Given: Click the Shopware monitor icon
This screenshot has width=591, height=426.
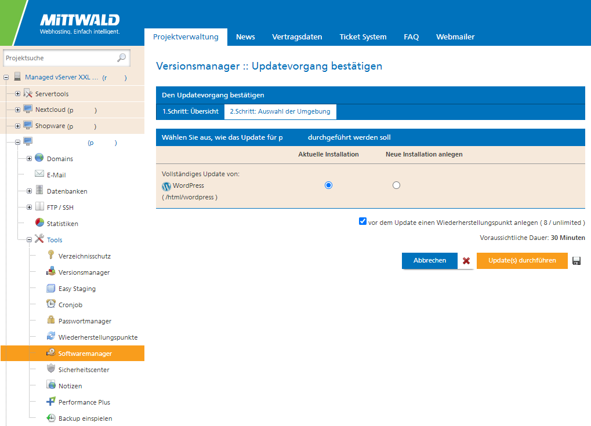Looking at the screenshot, I should (x=28, y=125).
